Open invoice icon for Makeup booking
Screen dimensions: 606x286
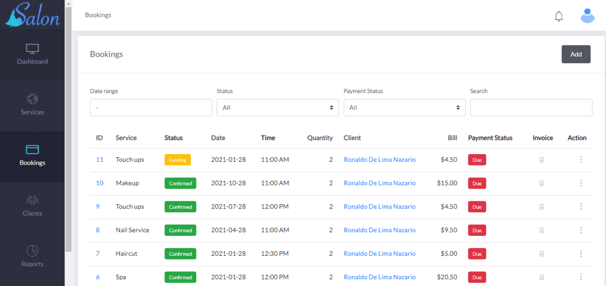(x=542, y=183)
